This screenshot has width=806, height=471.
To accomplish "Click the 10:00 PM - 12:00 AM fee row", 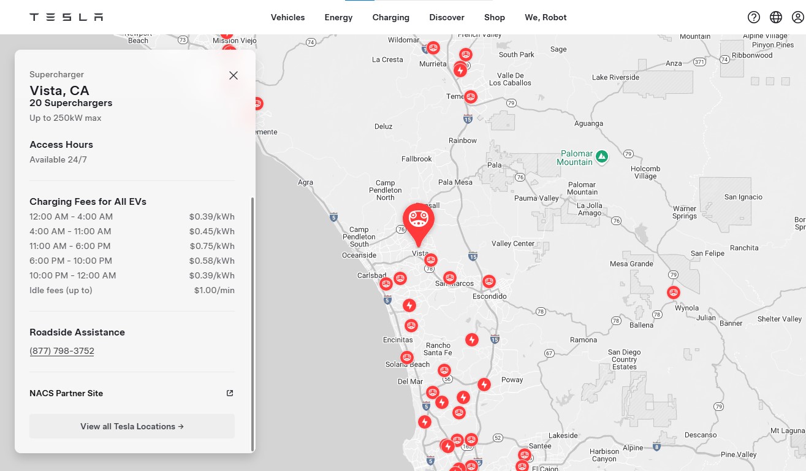I will [132, 275].
